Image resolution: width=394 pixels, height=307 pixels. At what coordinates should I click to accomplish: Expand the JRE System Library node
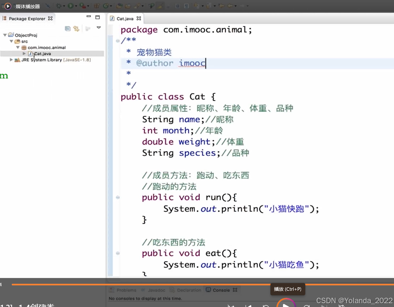[x=11, y=59]
